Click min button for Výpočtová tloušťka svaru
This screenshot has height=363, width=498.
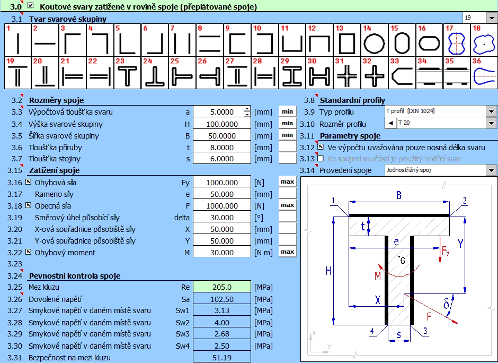[287, 111]
